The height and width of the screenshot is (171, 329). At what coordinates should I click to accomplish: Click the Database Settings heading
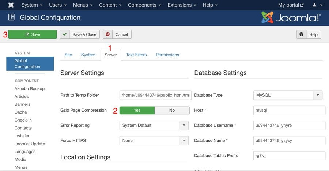tap(220, 73)
